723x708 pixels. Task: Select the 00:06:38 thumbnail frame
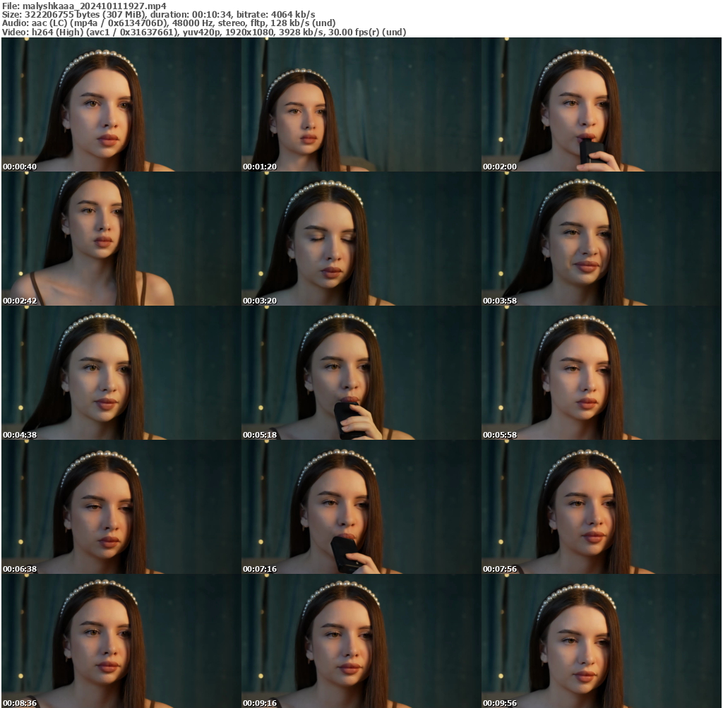click(121, 507)
